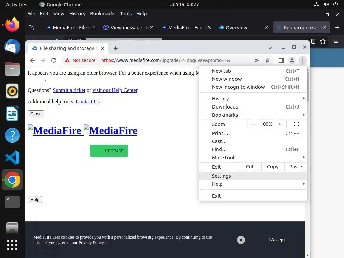Add a new tab in background window

click(337, 28)
